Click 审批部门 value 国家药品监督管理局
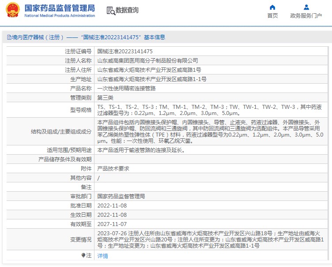The image size is (332, 267). 121,197
